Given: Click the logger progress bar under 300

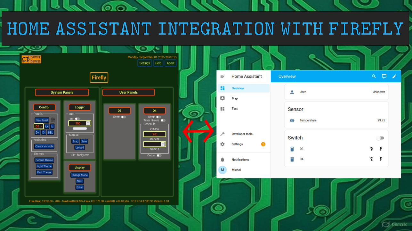Looking at the screenshot, I should point(80,128).
